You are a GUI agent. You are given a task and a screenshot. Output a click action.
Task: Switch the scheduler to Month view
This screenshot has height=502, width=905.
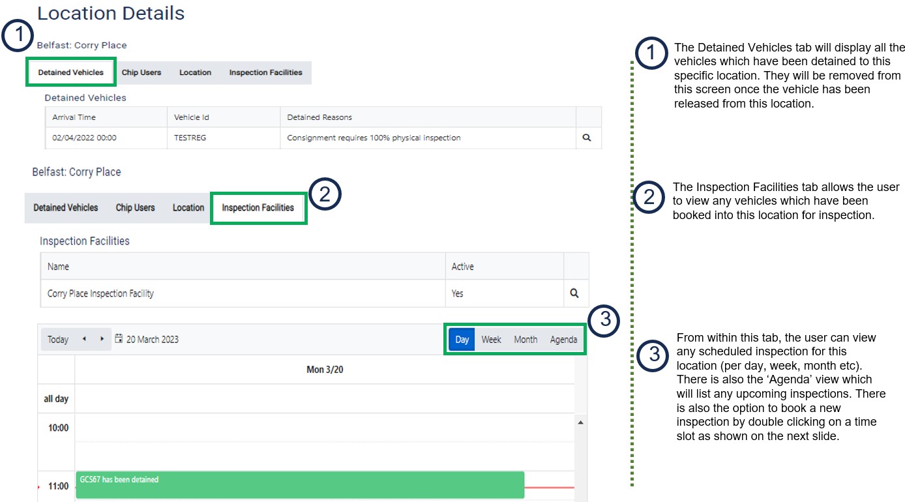[x=526, y=340]
